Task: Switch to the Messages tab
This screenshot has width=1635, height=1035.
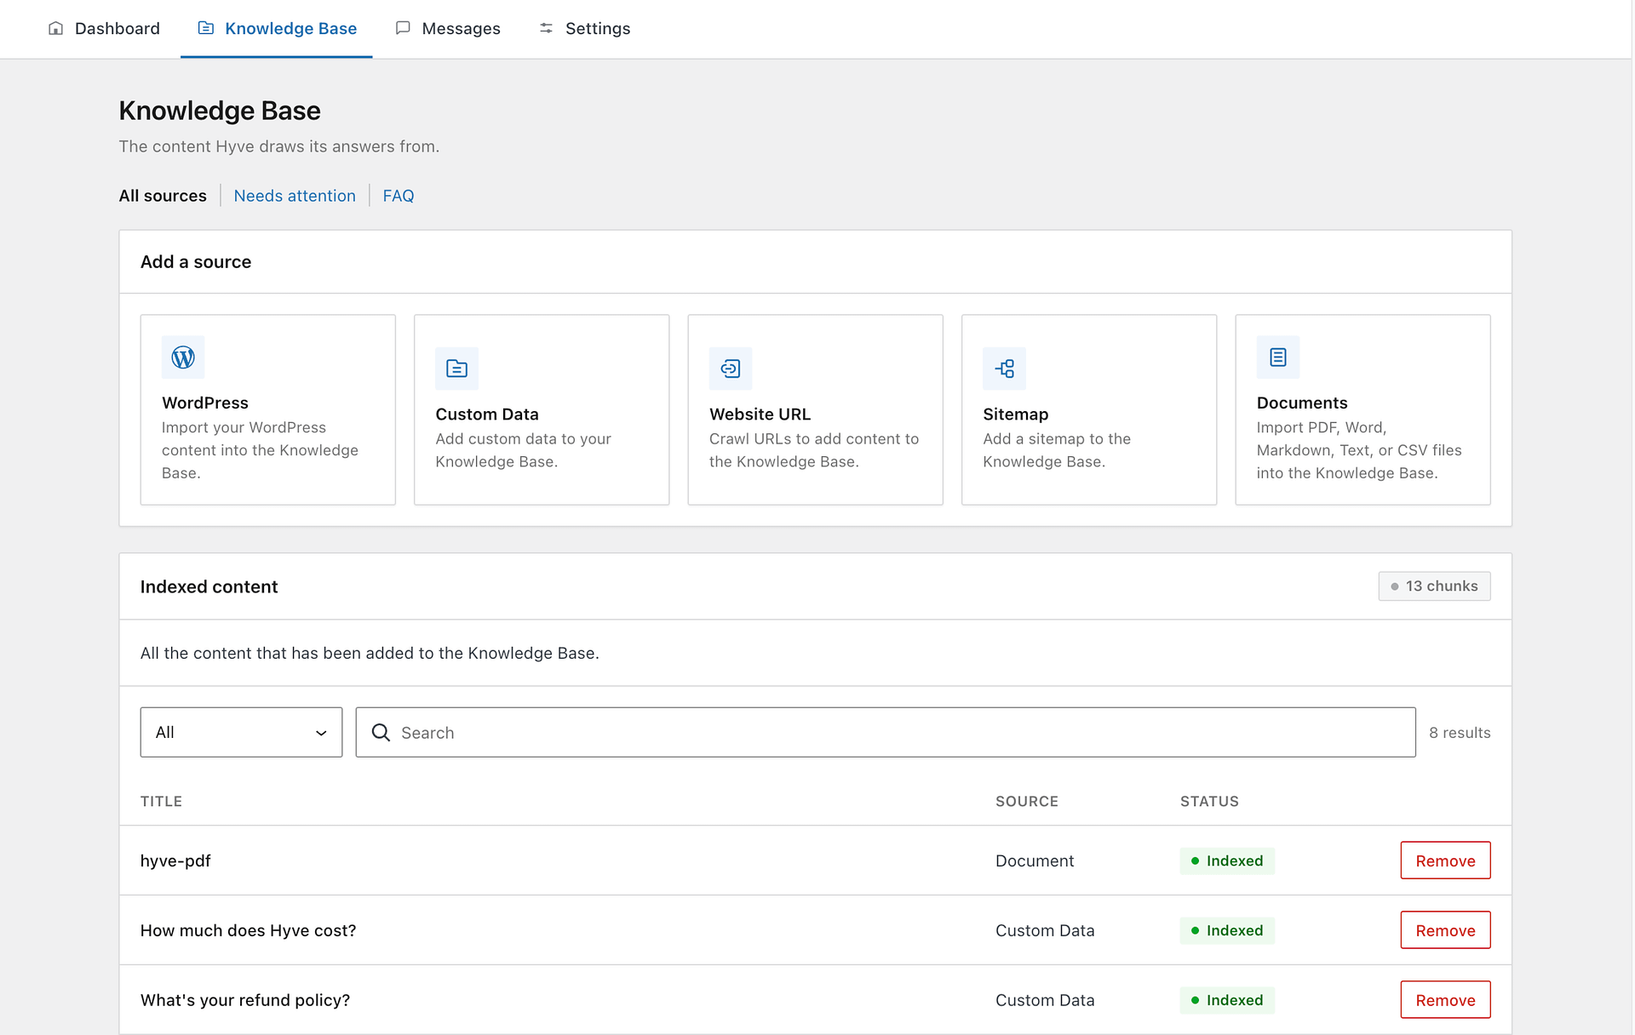Action: 447,28
